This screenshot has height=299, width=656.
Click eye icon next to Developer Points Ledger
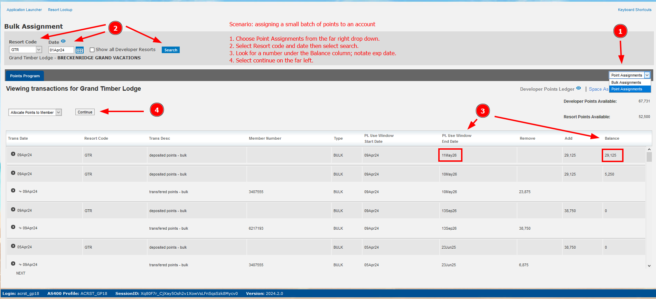[579, 88]
